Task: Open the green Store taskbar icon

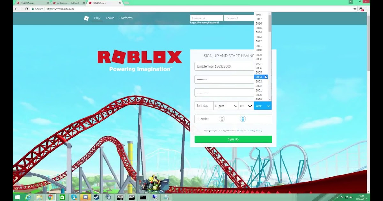Action: (x=62, y=197)
